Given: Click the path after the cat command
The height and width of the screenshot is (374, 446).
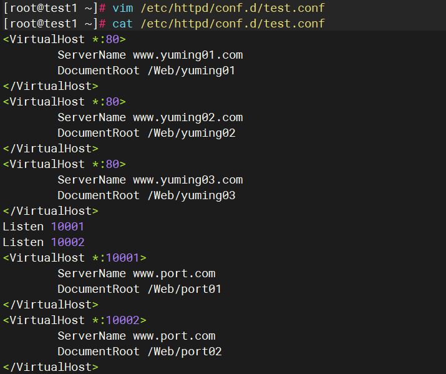Looking at the screenshot, I should [233, 24].
